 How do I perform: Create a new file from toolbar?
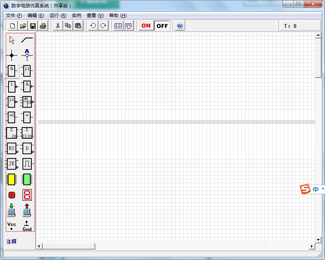coord(13,26)
